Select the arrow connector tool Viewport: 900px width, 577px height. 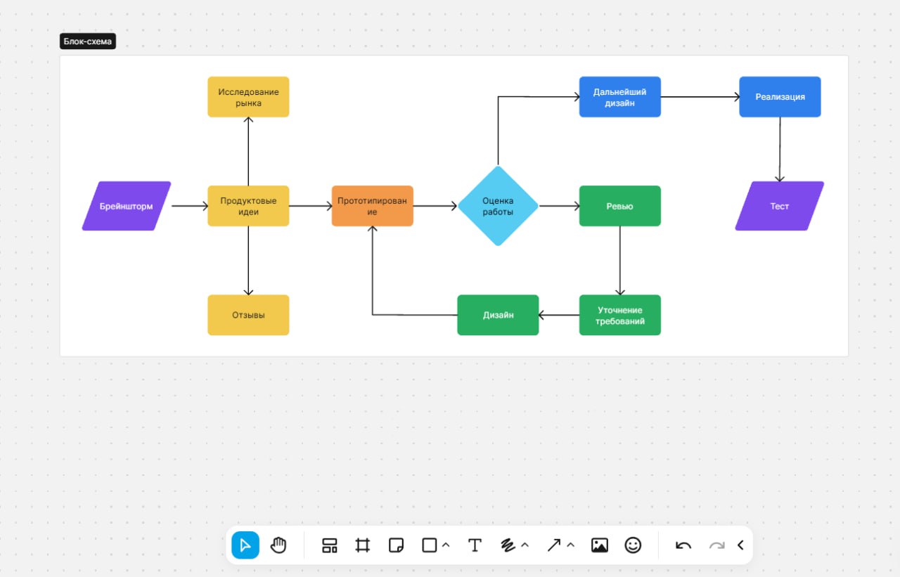coord(554,545)
